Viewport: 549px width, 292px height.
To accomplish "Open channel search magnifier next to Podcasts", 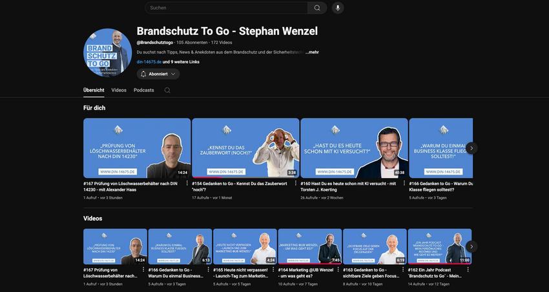I will pos(167,90).
